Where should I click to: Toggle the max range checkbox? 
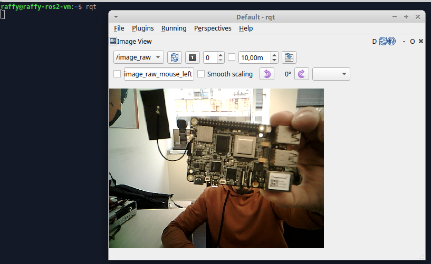pos(232,57)
